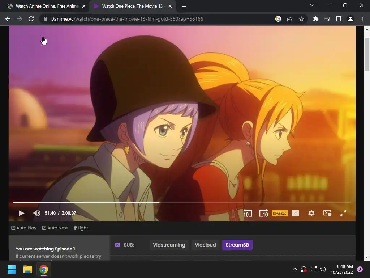This screenshot has width=370, height=278.
Task: Reload the current page
Action: coord(31,19)
